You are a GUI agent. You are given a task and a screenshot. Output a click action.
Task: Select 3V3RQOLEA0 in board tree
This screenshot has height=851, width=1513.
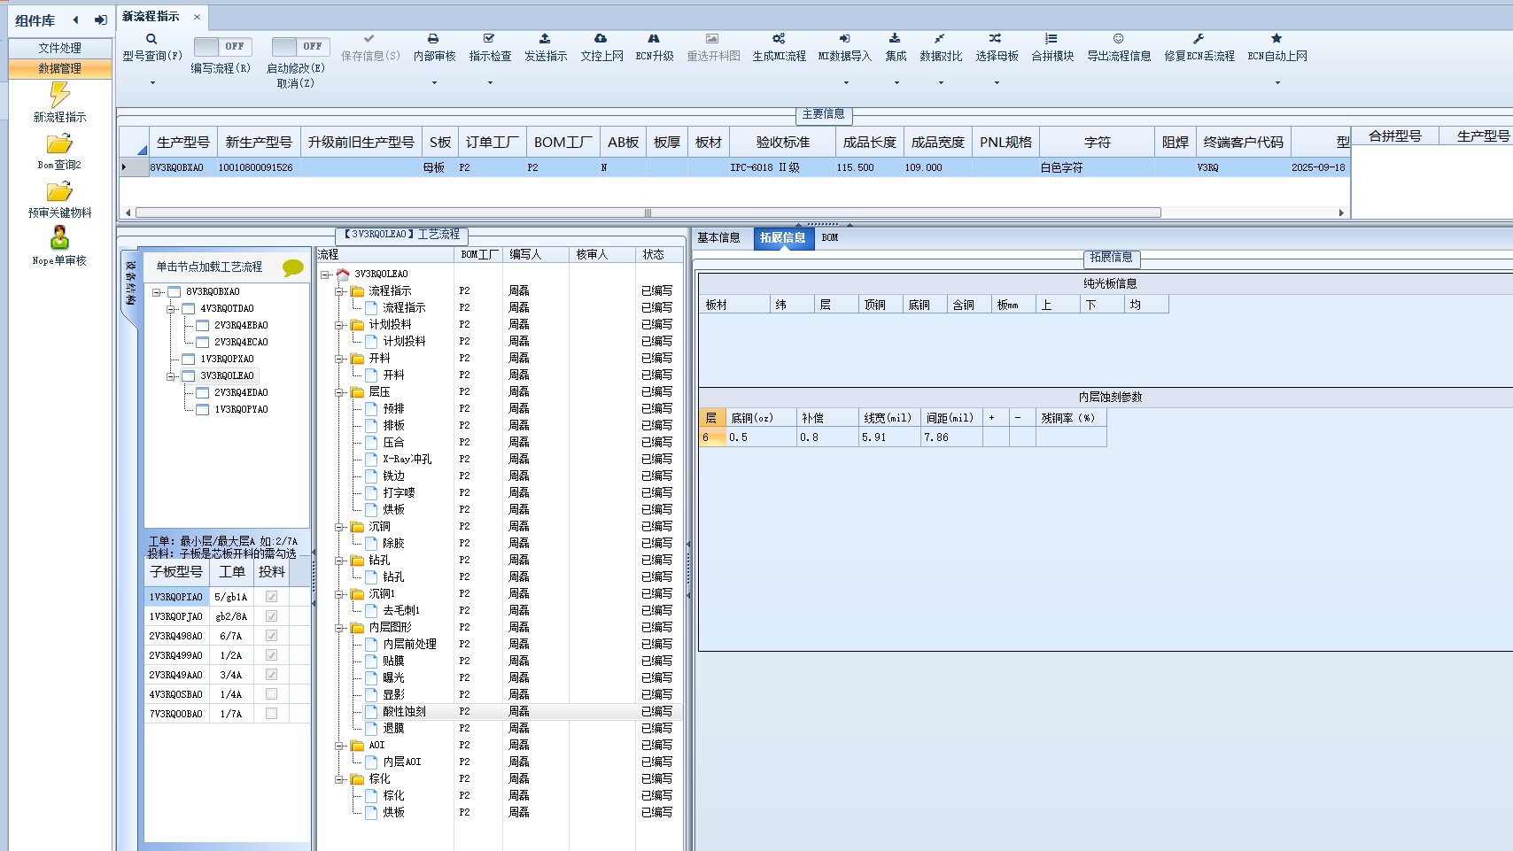(x=227, y=376)
